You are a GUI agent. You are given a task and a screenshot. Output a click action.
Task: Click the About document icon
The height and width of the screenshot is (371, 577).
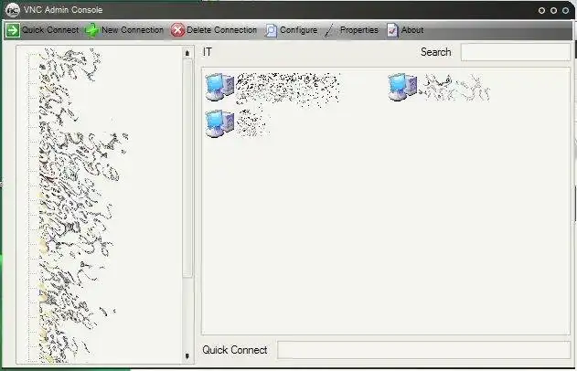coord(392,30)
